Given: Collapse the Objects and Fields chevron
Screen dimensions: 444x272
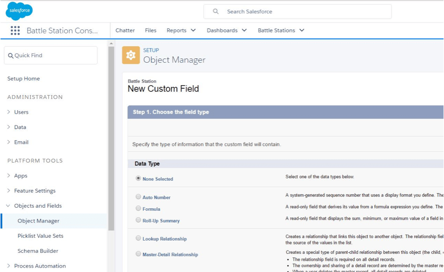Looking at the screenshot, I should click(8, 206).
